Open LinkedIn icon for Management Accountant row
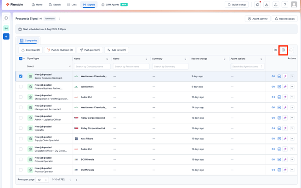The image size is (301, 188). click(279, 107)
